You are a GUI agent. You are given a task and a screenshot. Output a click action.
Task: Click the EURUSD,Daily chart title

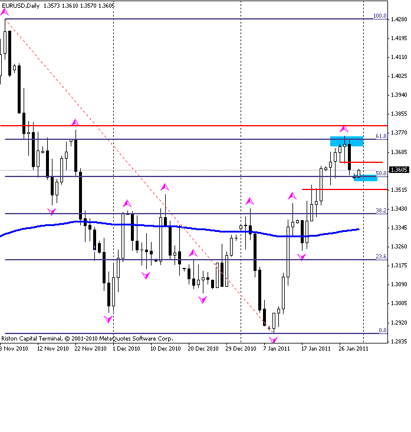[21, 5]
